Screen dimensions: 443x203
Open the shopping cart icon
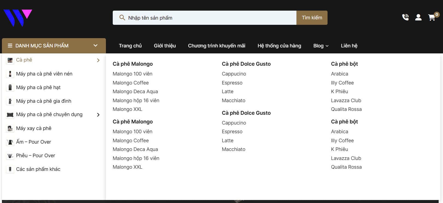(x=432, y=18)
